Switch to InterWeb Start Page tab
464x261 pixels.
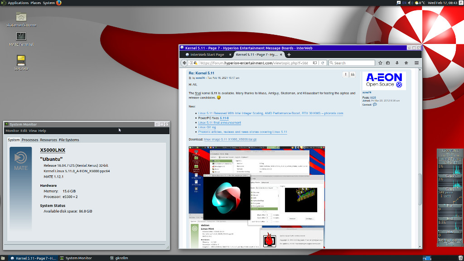point(207,54)
